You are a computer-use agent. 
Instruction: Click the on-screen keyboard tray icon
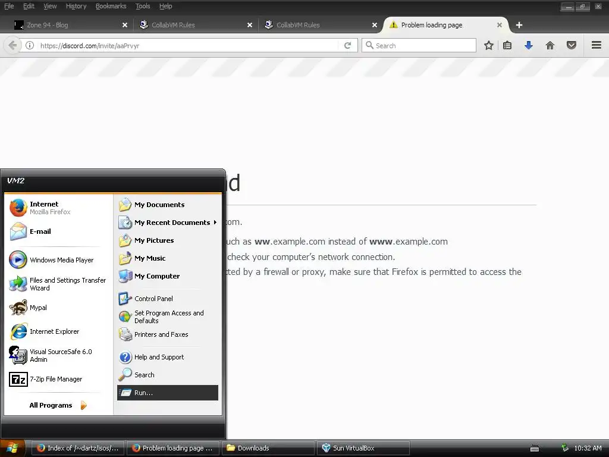tap(535, 449)
